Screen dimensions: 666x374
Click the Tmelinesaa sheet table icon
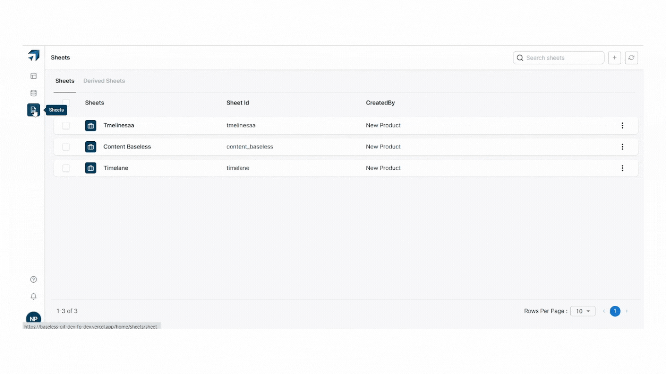(90, 125)
